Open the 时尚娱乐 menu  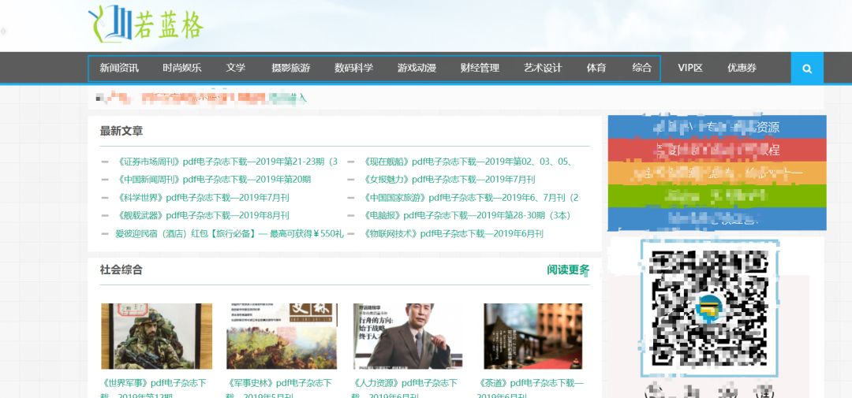point(182,68)
